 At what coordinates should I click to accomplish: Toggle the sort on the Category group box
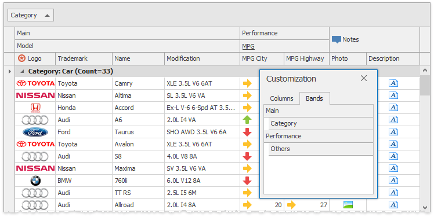point(31,15)
